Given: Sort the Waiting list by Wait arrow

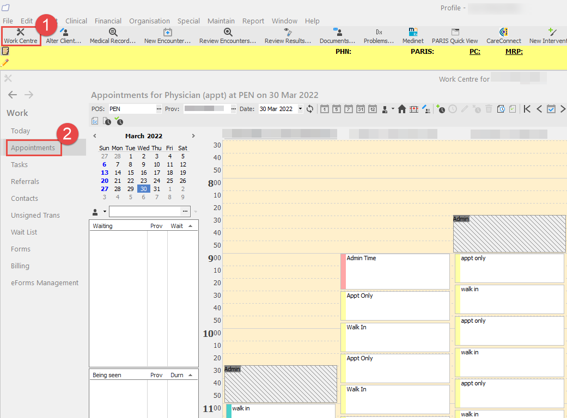Looking at the screenshot, I should click(190, 226).
